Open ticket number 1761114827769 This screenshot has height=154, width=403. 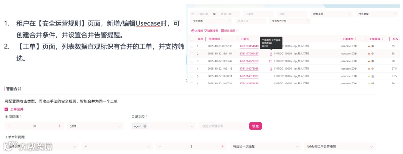(249, 61)
